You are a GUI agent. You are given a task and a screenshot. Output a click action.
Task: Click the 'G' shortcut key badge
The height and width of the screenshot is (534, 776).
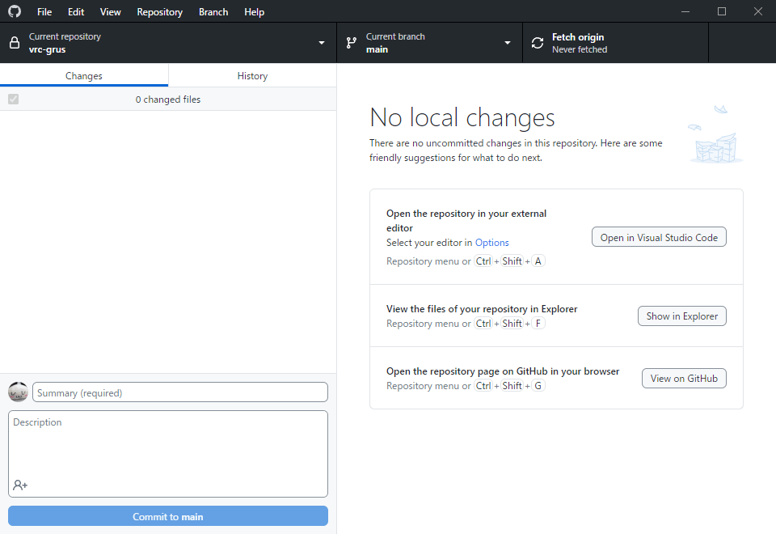point(538,386)
